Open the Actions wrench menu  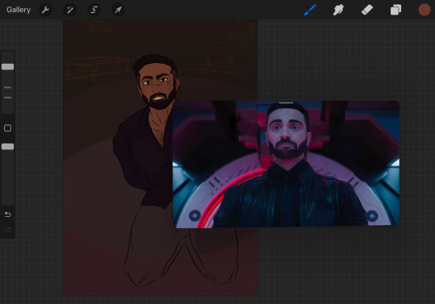click(45, 10)
